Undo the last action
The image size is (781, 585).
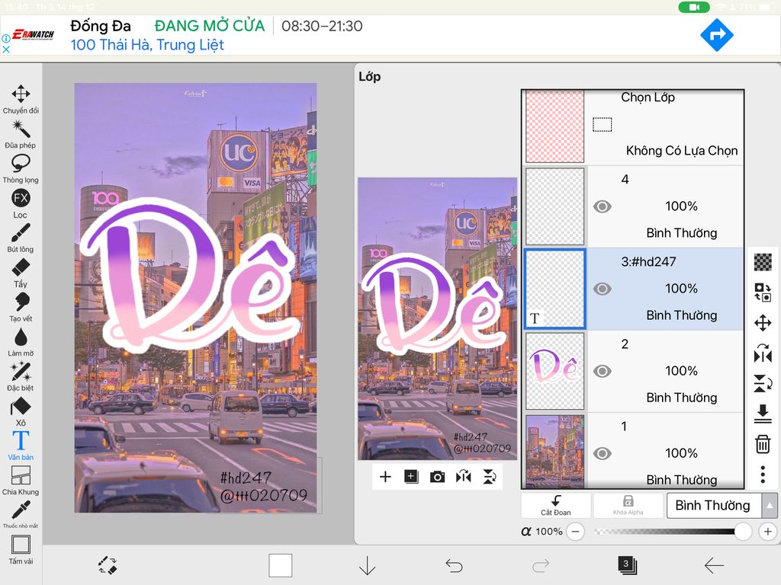click(454, 566)
